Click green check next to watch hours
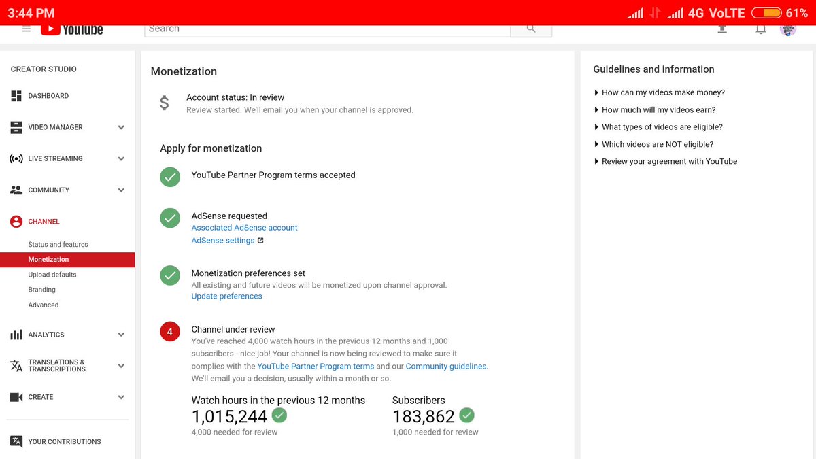The height and width of the screenshot is (459, 816). tap(279, 415)
